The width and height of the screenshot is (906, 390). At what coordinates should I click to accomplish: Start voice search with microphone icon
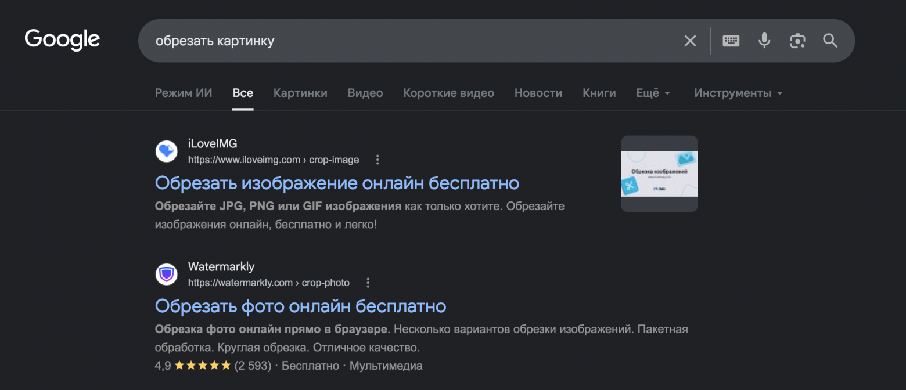click(764, 41)
